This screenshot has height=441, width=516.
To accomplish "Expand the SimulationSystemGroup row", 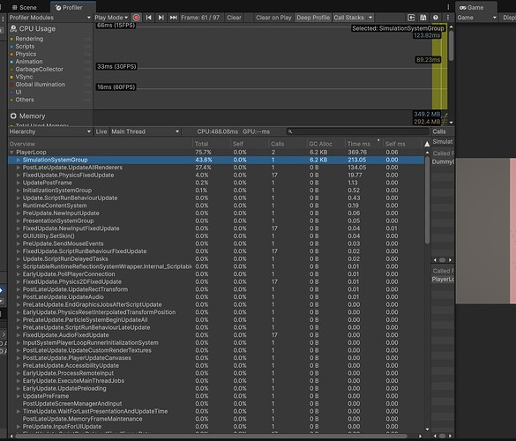I will click(19, 160).
